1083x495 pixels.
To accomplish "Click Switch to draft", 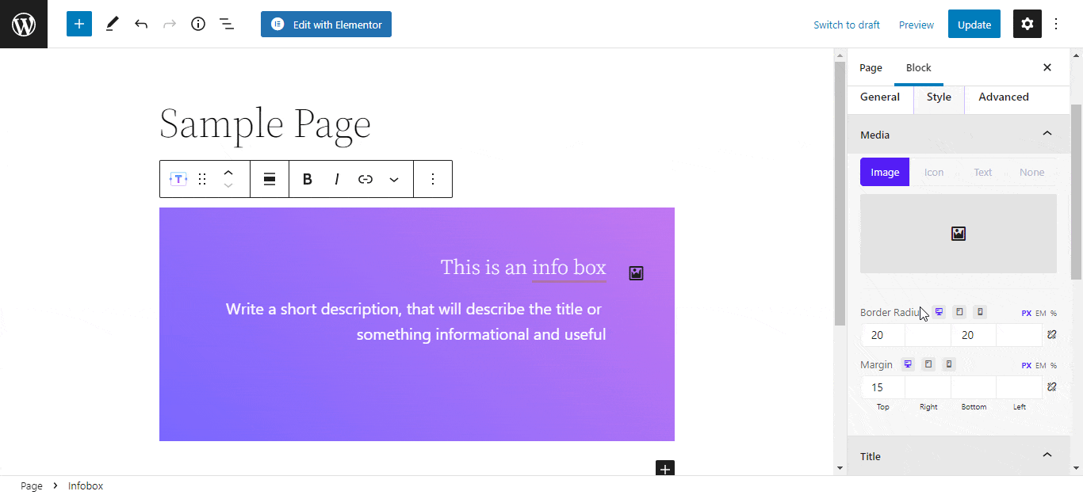I will click(847, 25).
